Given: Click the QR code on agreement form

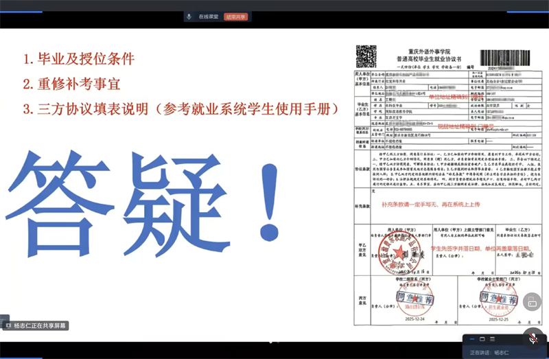Looking at the screenshot, I should coord(366,56).
